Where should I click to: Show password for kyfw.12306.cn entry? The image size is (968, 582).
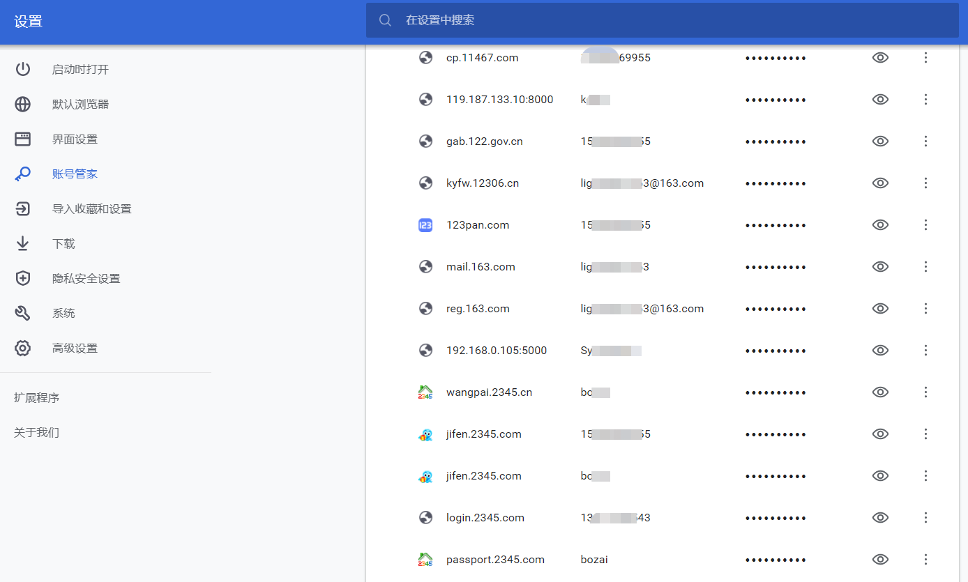click(880, 183)
